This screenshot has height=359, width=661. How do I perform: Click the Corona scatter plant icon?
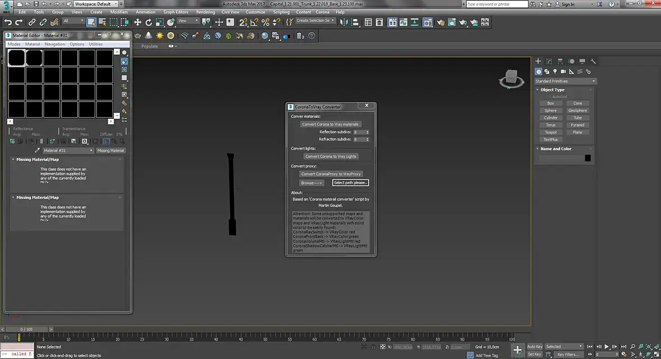tap(229, 36)
